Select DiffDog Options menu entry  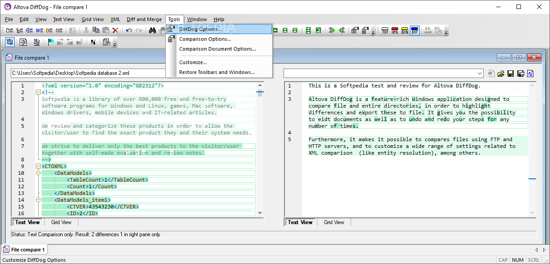click(219, 29)
